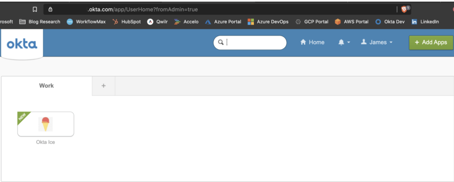Open the WorkflowMax bookmark

(86, 22)
